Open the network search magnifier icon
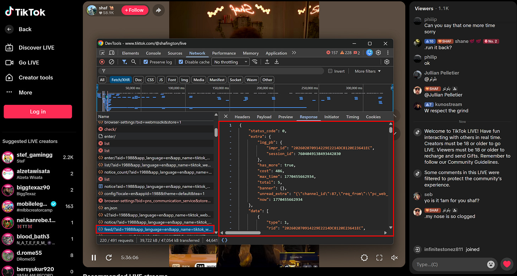Viewport: 517px width, 276px height. [x=133, y=62]
